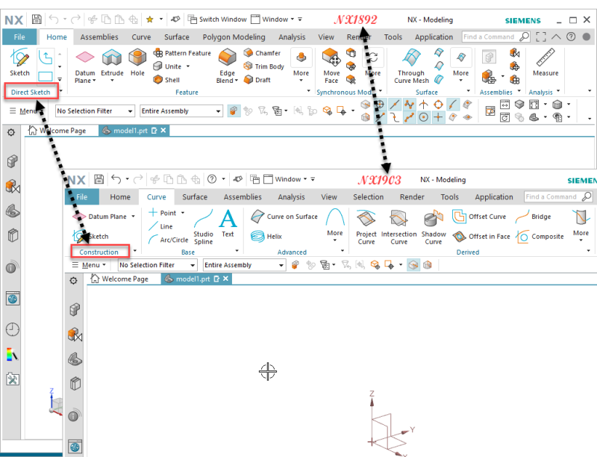The width and height of the screenshot is (597, 457).
Task: Click Pattern Feature command
Action: click(182, 53)
